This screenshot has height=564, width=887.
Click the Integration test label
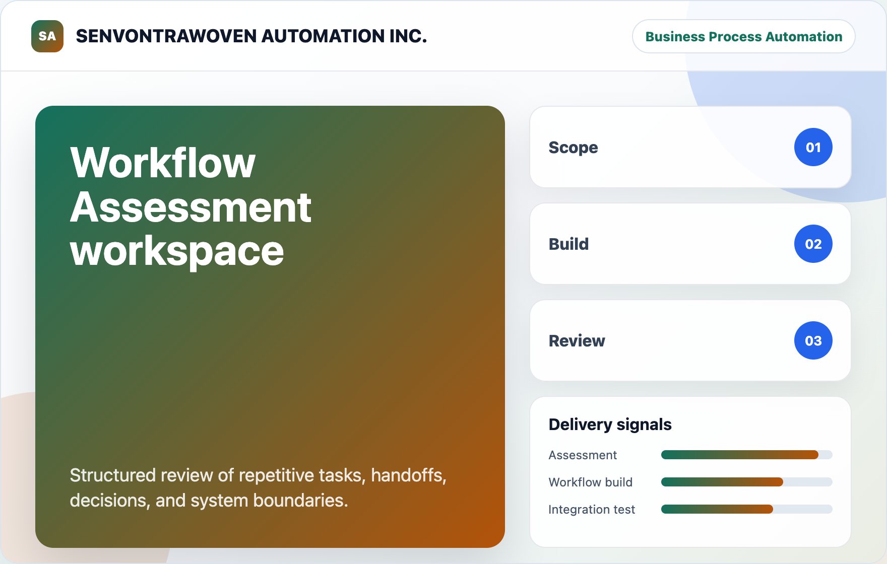pos(592,509)
